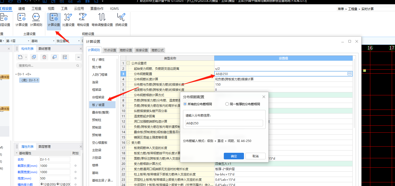Open the 建模 ribbon tab
The width and height of the screenshot is (395, 186).
22,9
